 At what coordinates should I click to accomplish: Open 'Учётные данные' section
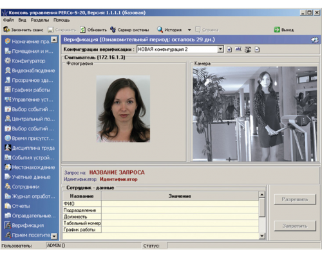click(28, 177)
